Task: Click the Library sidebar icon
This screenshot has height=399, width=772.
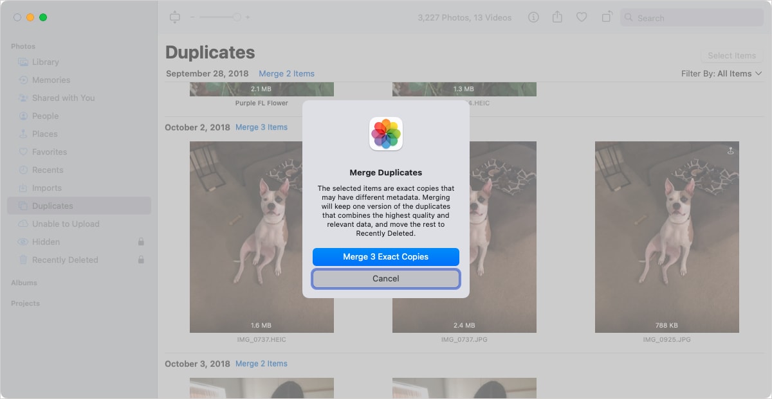Action: coord(23,62)
